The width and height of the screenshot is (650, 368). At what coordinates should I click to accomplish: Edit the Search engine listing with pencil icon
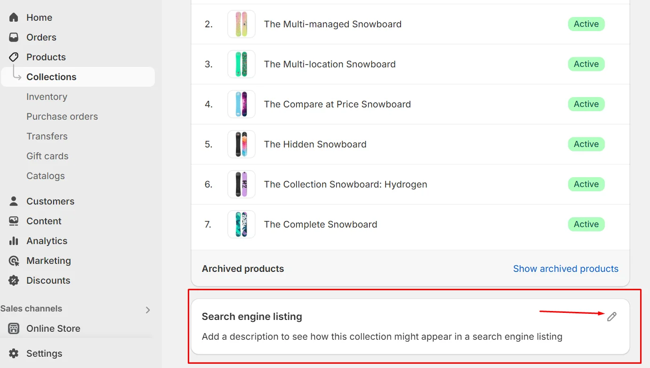[x=611, y=317]
